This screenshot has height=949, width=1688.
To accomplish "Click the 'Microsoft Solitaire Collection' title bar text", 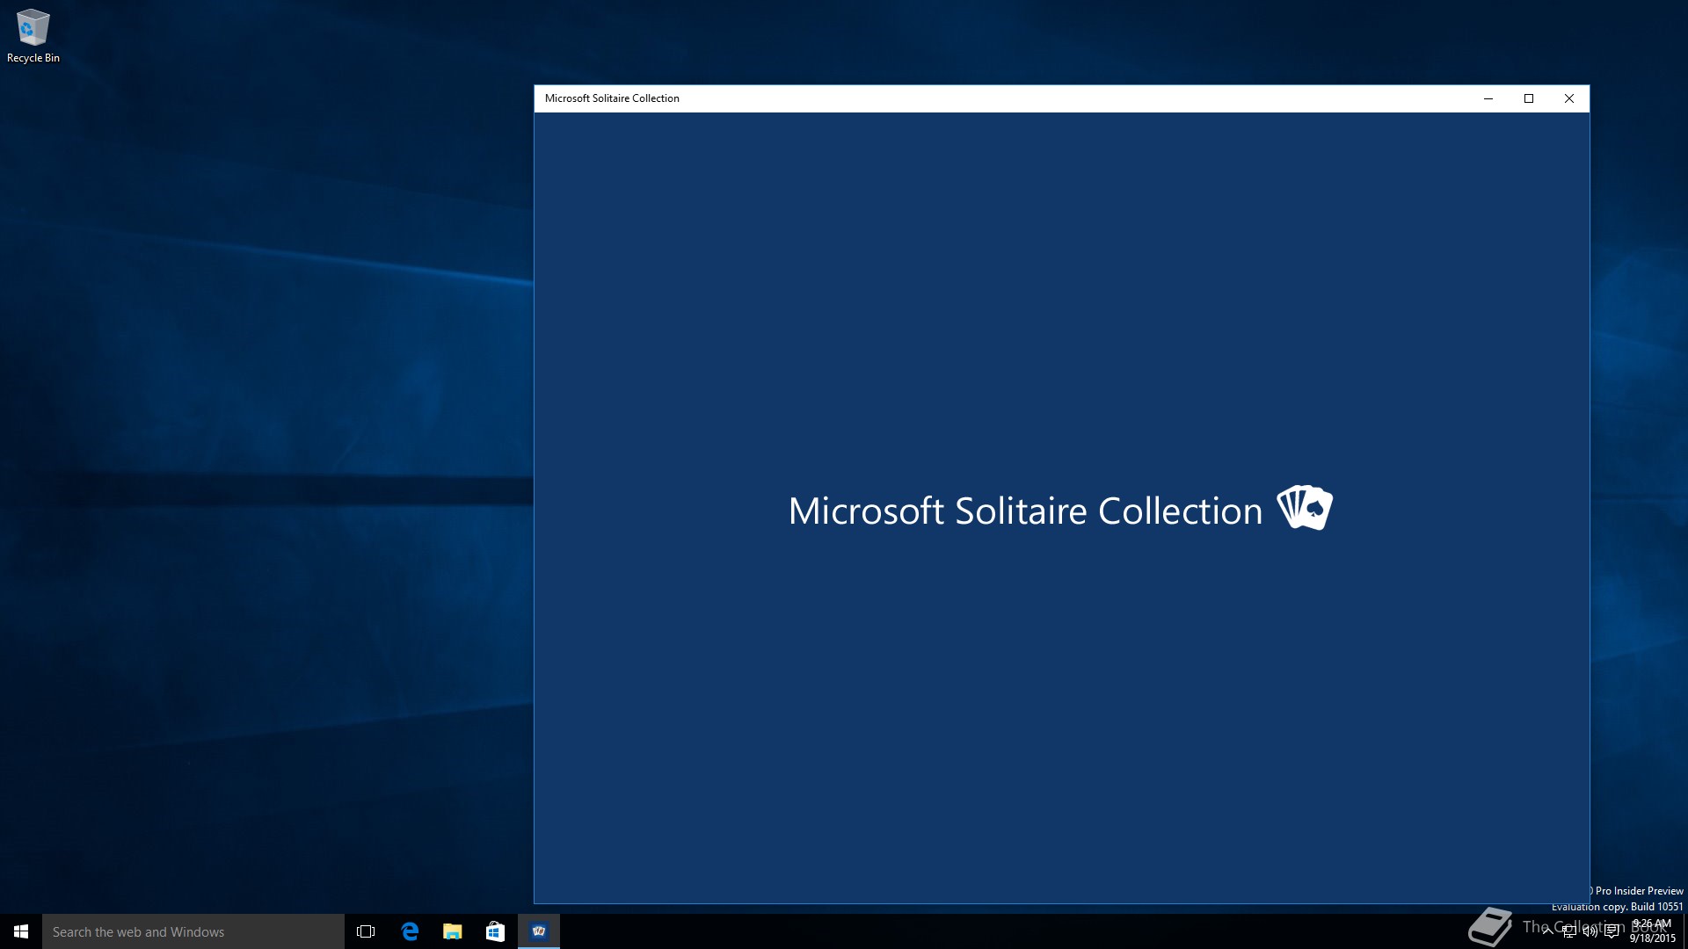I will pos(612,98).
